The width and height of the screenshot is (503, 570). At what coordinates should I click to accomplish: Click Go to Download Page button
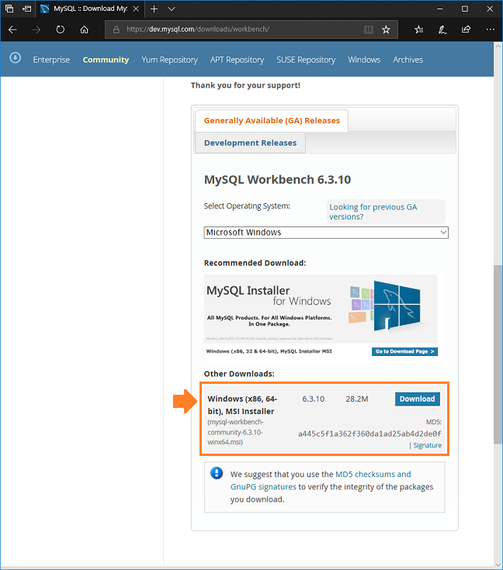404,351
